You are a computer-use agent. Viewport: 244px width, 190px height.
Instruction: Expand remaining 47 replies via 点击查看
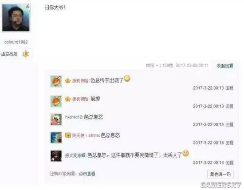click(x=87, y=174)
